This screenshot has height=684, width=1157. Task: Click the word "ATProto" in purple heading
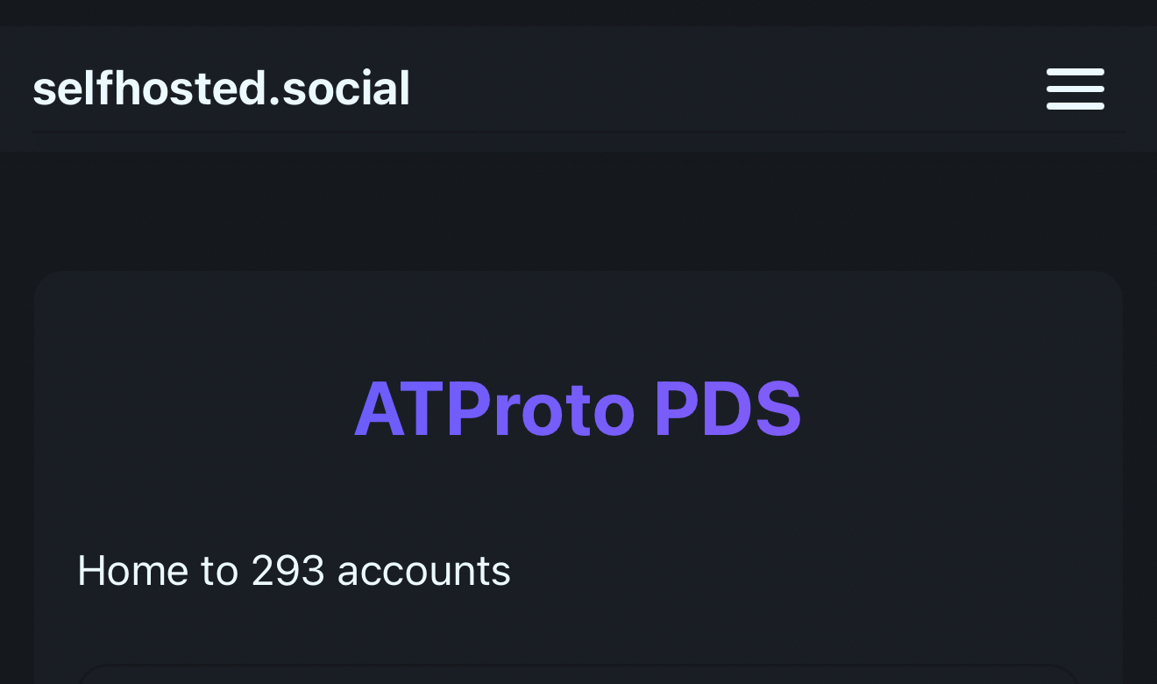click(493, 410)
